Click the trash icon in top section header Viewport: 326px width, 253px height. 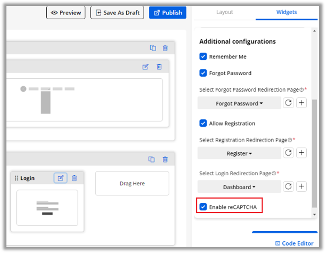165,48
